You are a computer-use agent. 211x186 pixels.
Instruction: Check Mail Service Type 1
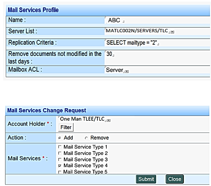pos(60,147)
